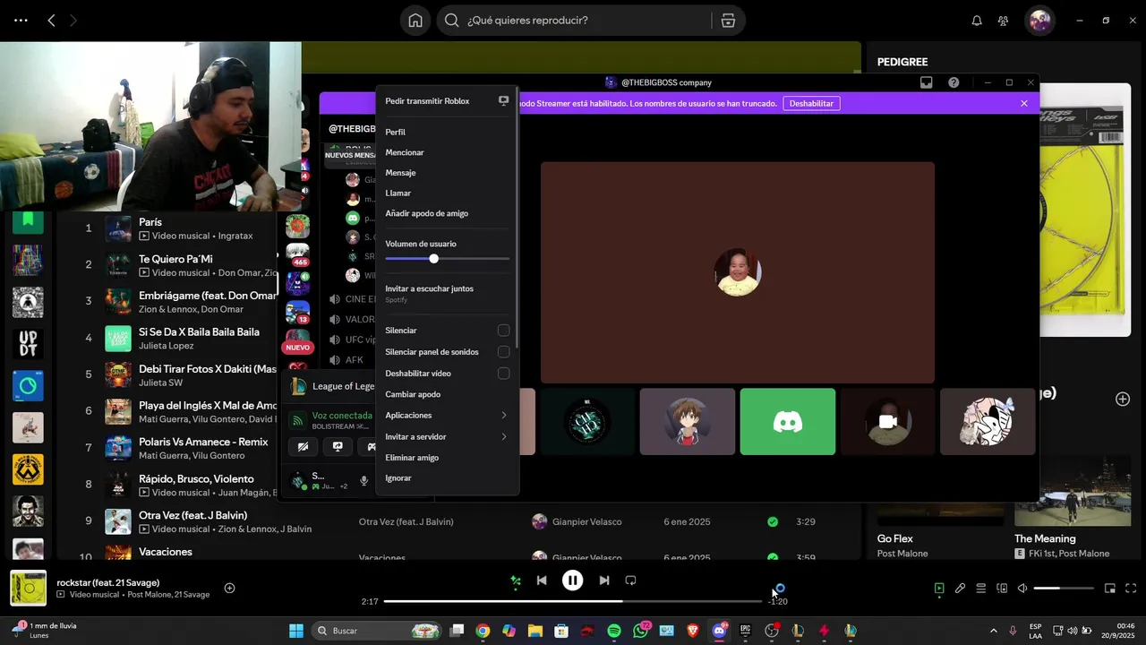
Task: Adjust Spotify volume slider
Action: tap(1064, 589)
